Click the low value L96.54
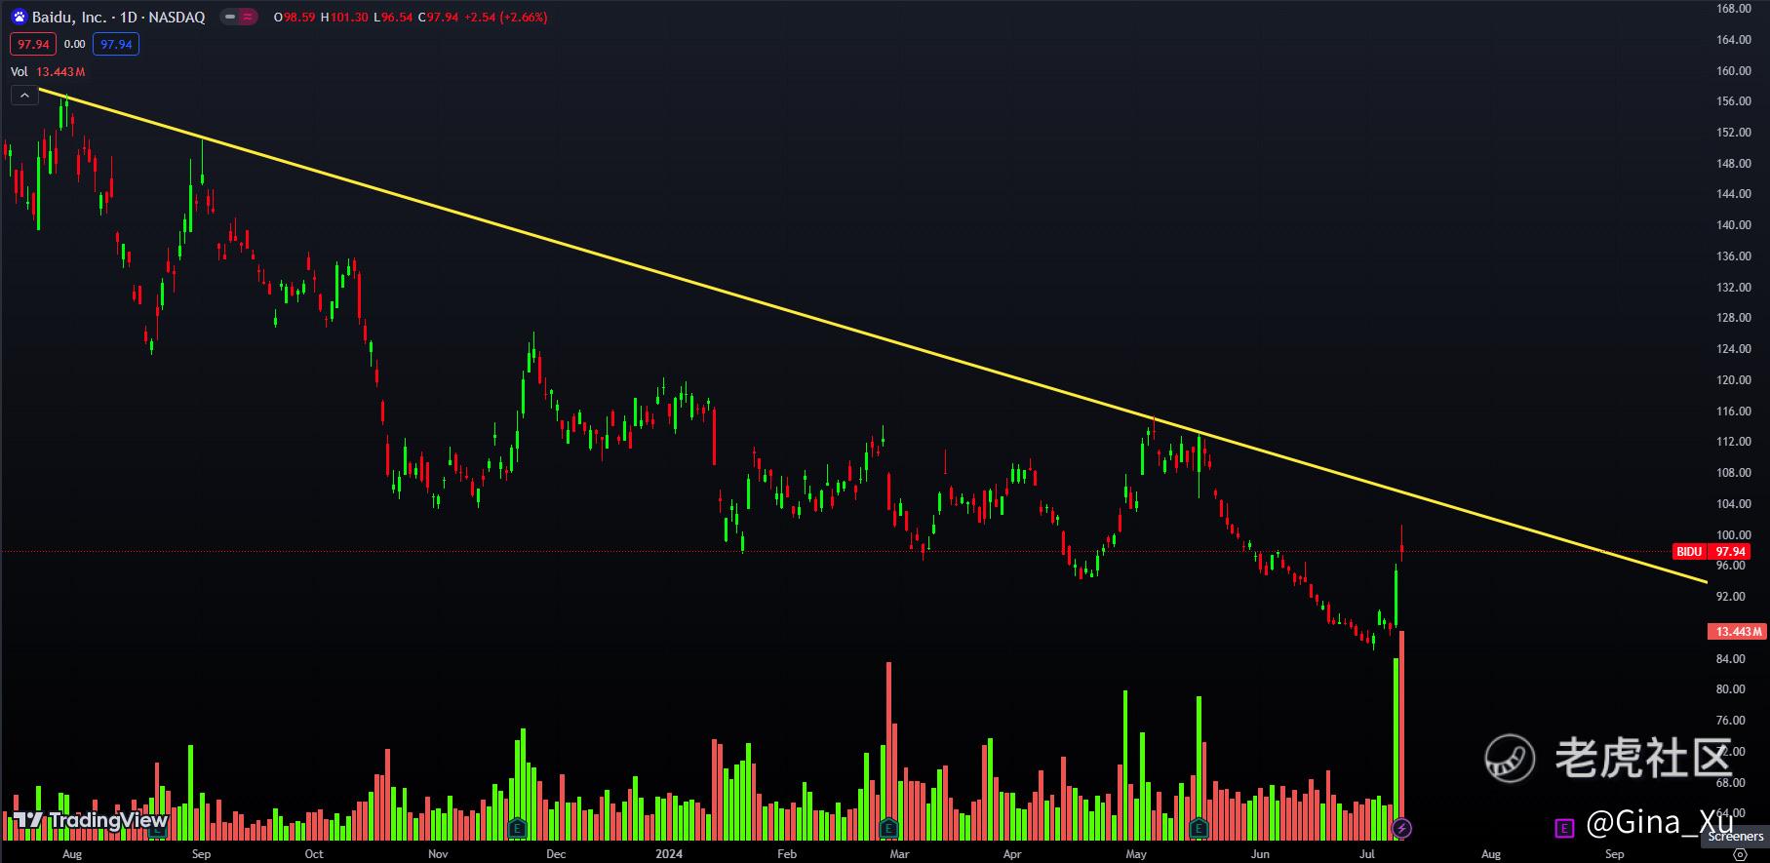Image resolution: width=1770 pixels, height=863 pixels. [393, 18]
